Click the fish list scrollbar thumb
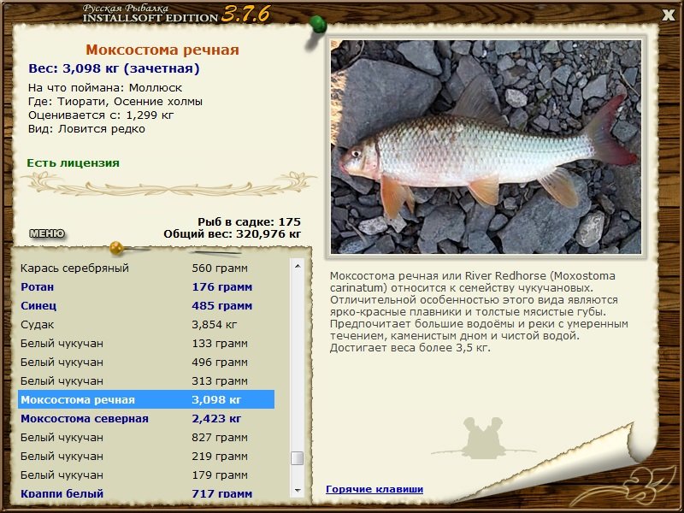Image resolution: width=684 pixels, height=513 pixels. (x=298, y=458)
